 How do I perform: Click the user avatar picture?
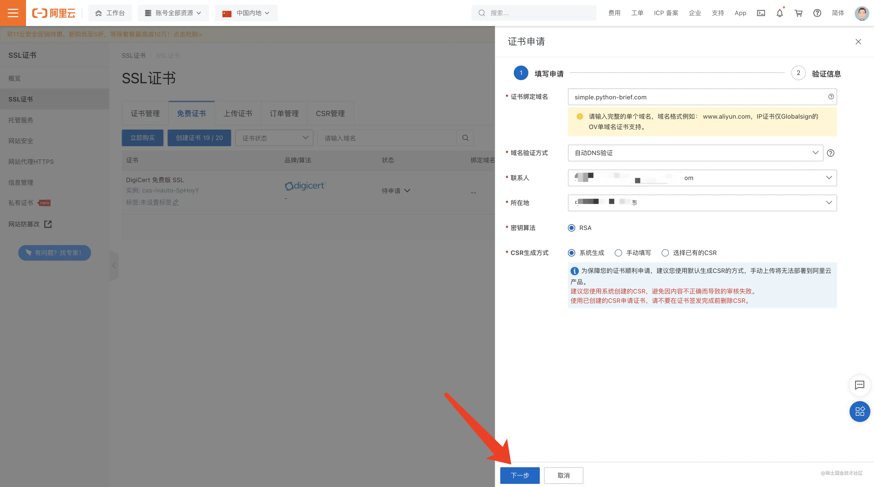[862, 13]
